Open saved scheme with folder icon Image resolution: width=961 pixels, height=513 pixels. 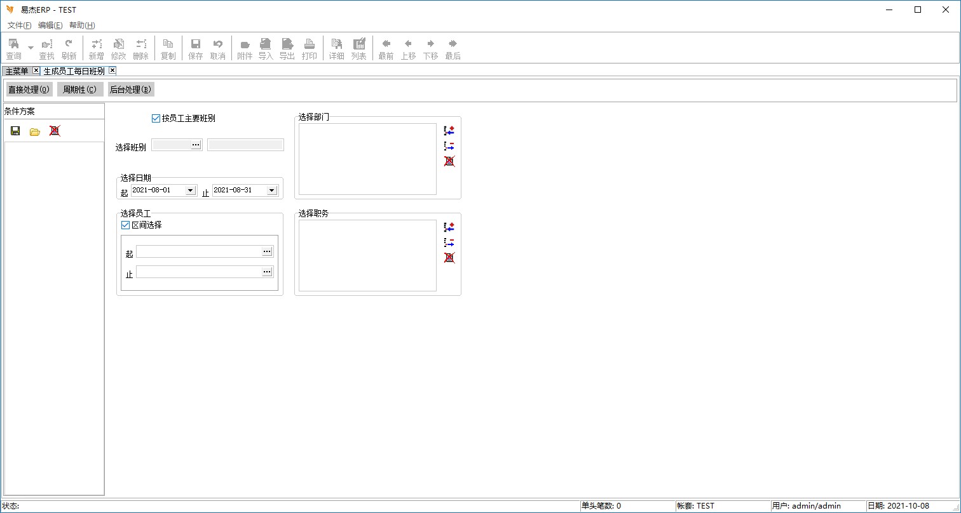tap(35, 131)
